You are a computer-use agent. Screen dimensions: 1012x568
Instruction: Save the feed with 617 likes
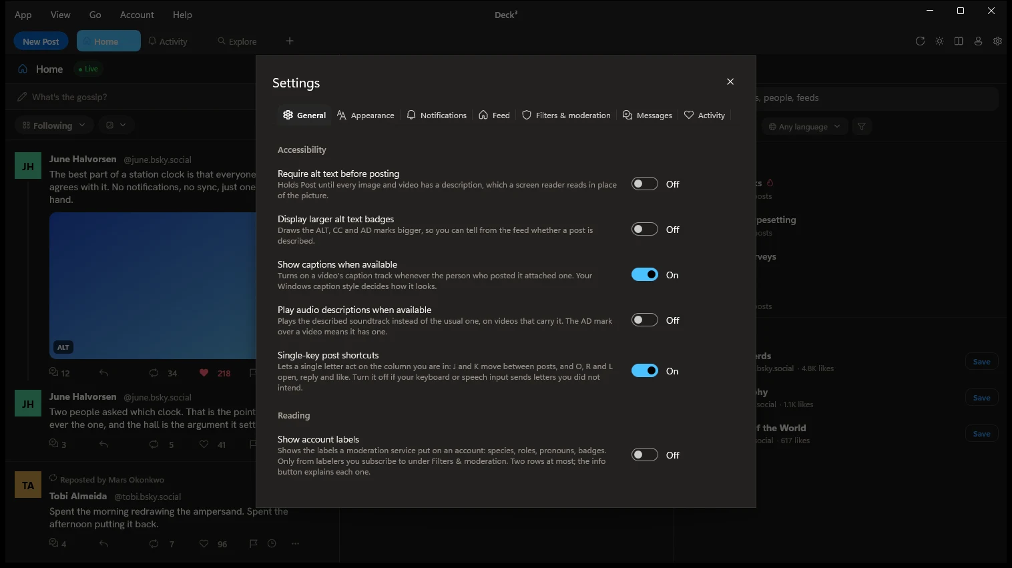click(981, 434)
